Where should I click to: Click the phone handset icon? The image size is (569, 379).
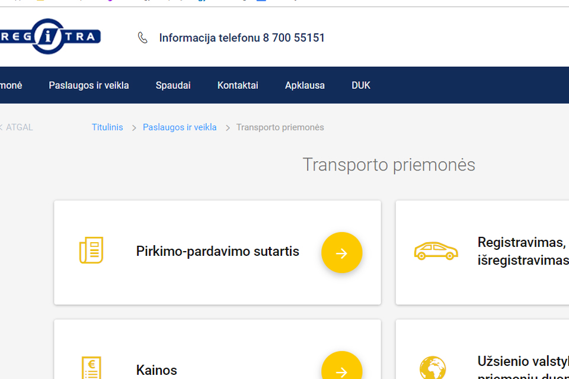click(x=142, y=38)
